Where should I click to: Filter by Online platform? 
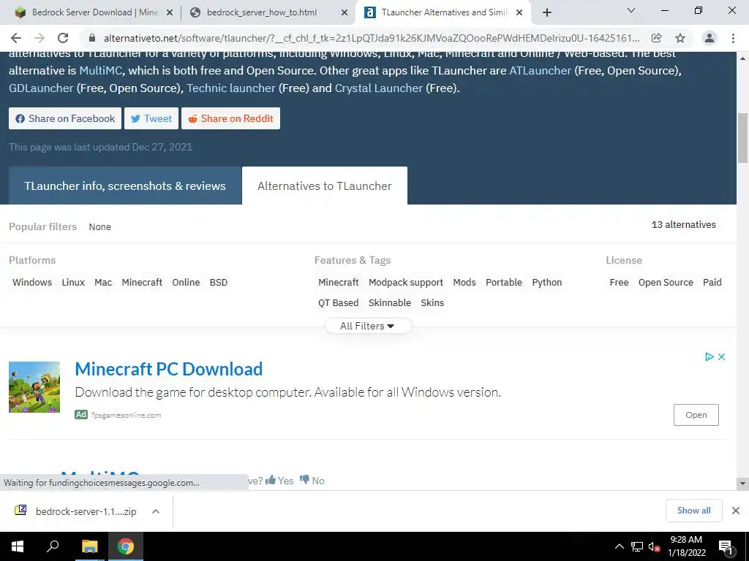coord(186,283)
